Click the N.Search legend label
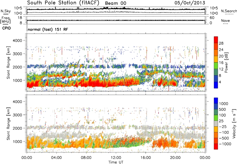 pos(229,11)
